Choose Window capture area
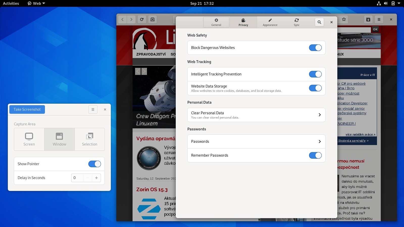The height and width of the screenshot is (227, 404). pyautogui.click(x=59, y=139)
